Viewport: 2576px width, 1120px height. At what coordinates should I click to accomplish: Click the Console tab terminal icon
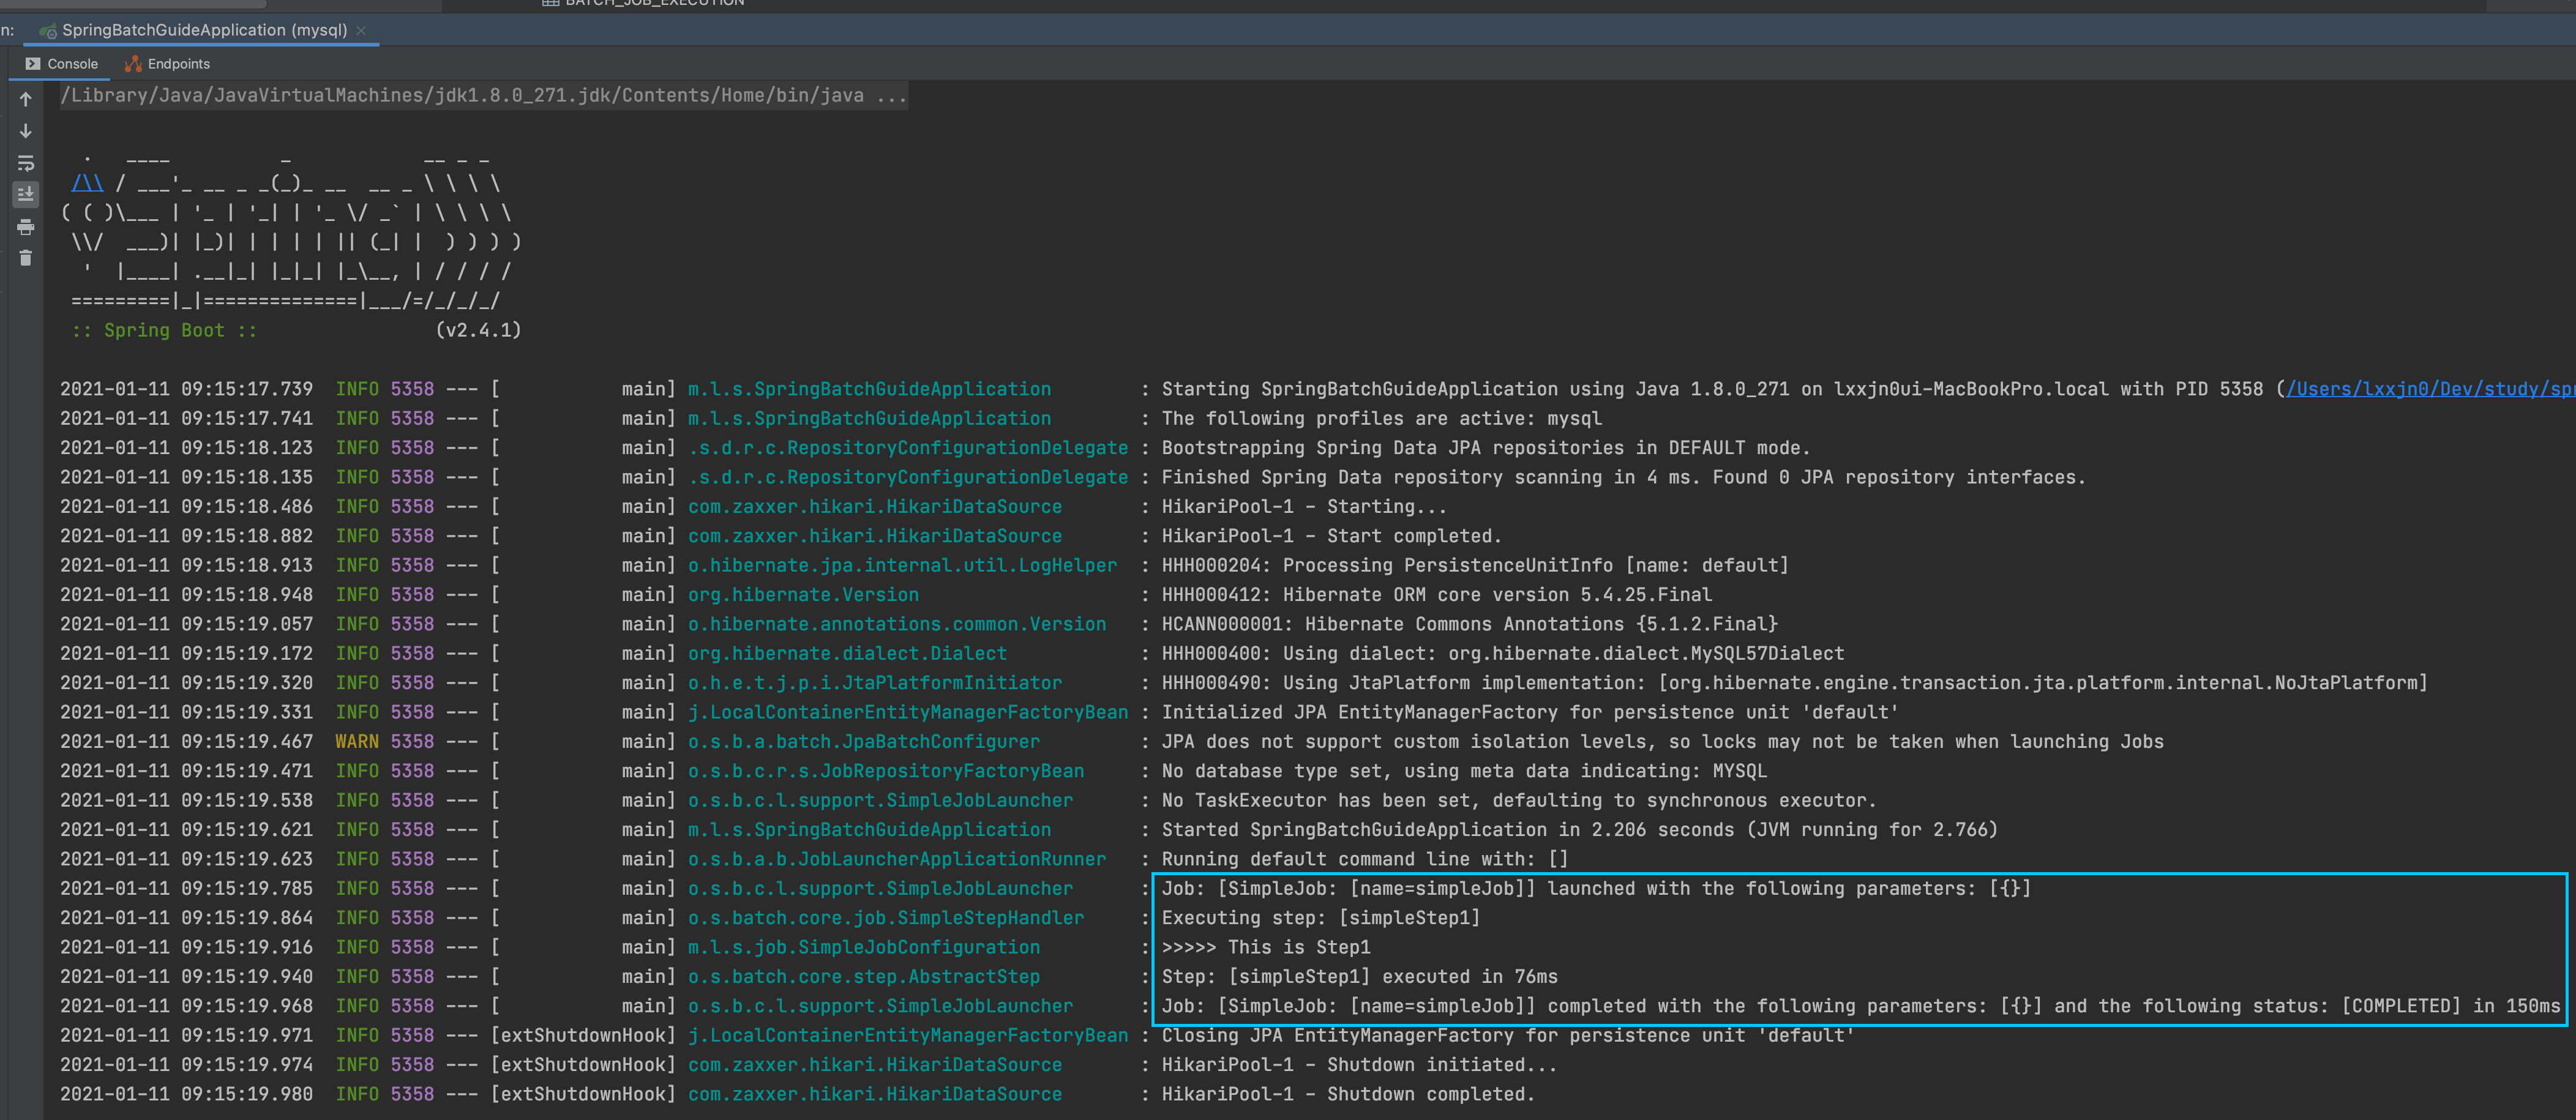[33, 64]
